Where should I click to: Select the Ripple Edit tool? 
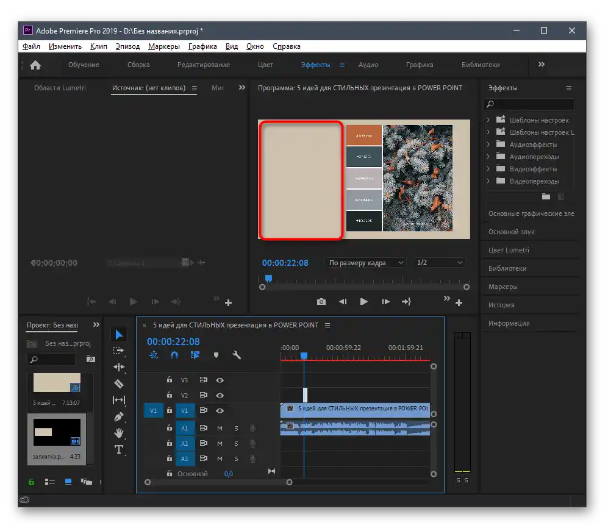click(x=119, y=367)
